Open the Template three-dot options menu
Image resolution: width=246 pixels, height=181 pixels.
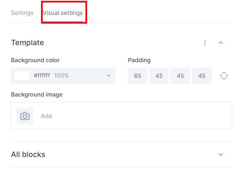pos(205,43)
